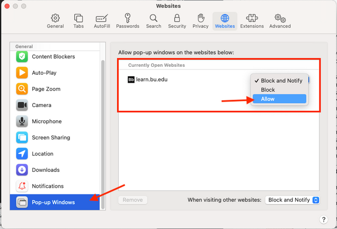Select Screen Sharing in sidebar
The height and width of the screenshot is (229, 337).
[55, 137]
